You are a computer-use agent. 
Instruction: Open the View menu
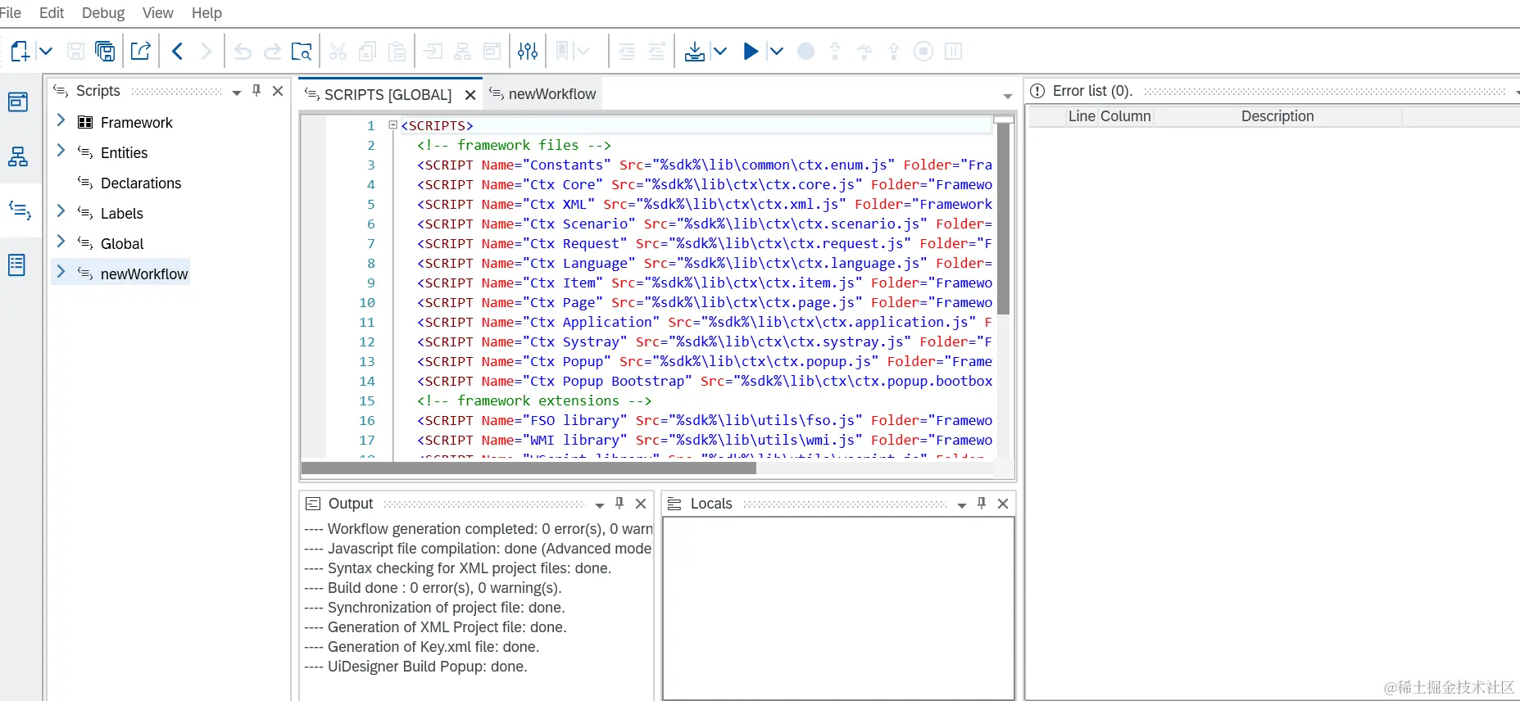coord(157,13)
